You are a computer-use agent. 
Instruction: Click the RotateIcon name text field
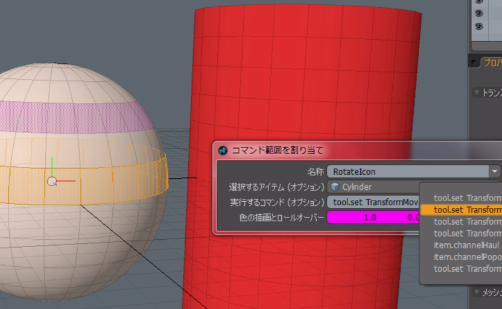coord(407,172)
